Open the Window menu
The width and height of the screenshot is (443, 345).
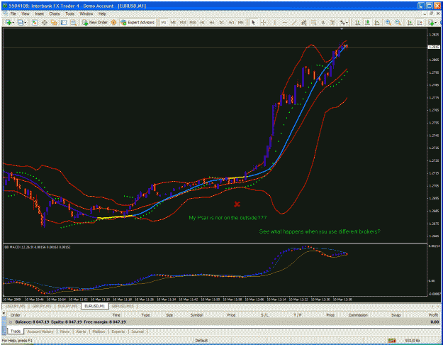pos(86,13)
